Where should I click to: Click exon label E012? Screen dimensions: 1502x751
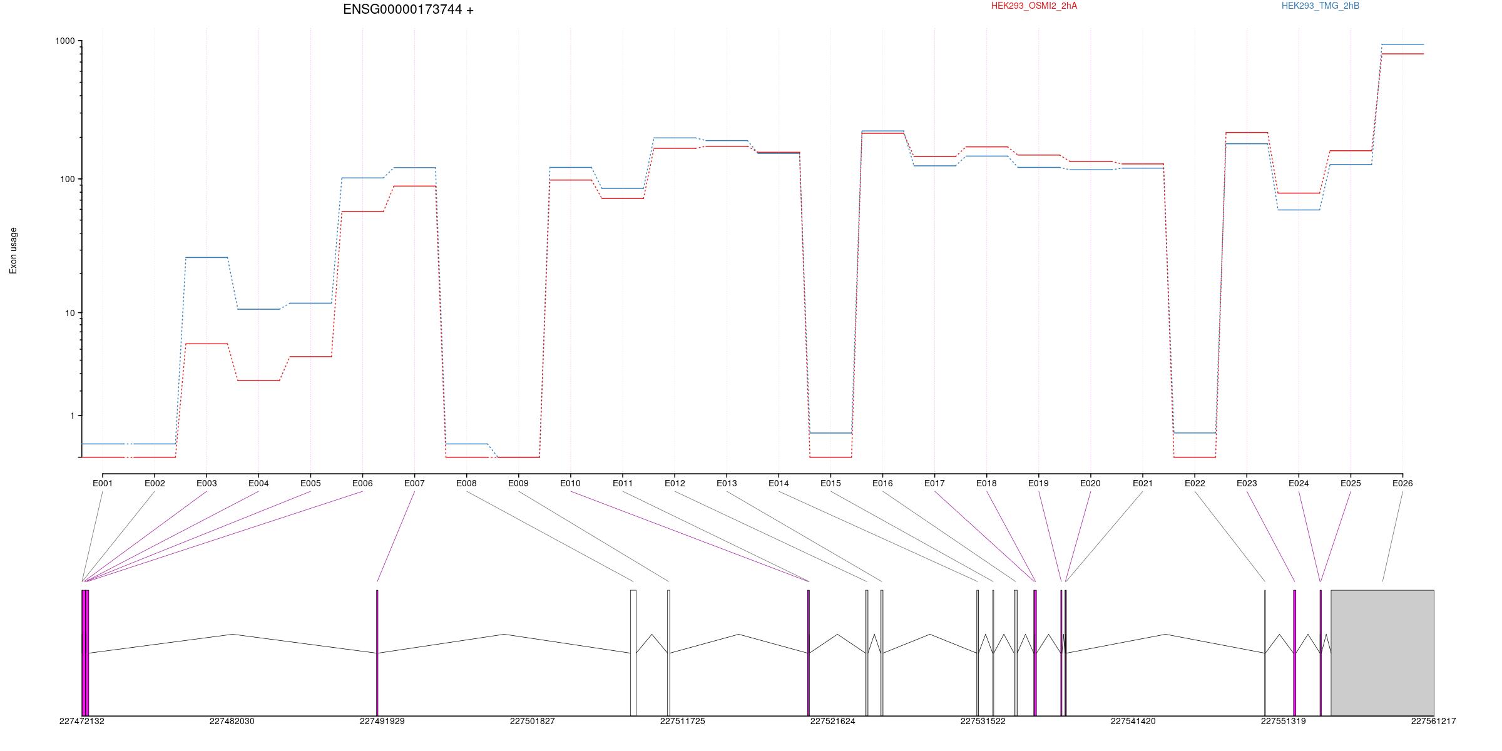click(675, 483)
